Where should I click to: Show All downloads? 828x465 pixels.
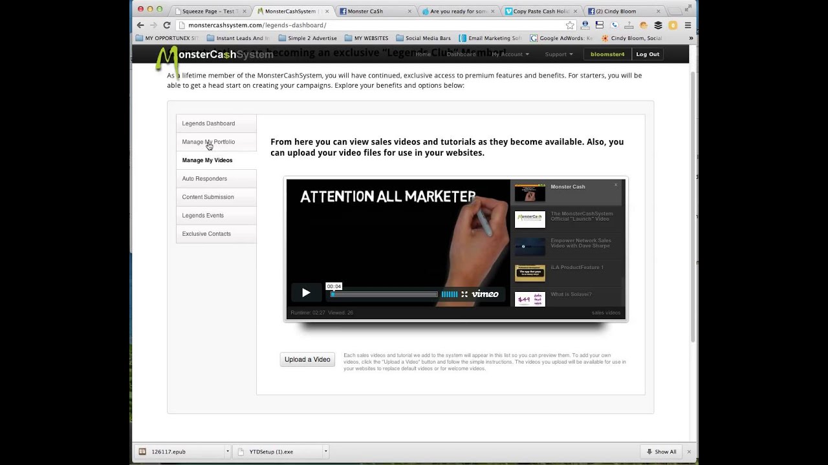click(660, 452)
